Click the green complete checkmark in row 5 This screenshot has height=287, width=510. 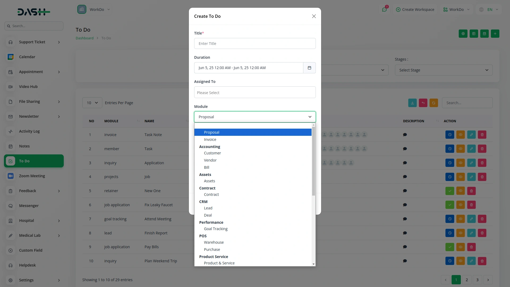450,191
